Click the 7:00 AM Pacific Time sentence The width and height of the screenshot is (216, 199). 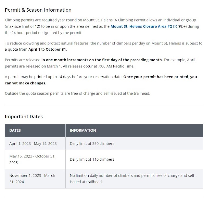click(x=99, y=66)
